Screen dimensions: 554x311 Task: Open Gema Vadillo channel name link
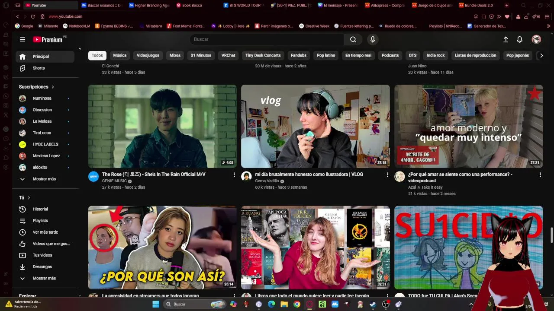[x=267, y=181]
